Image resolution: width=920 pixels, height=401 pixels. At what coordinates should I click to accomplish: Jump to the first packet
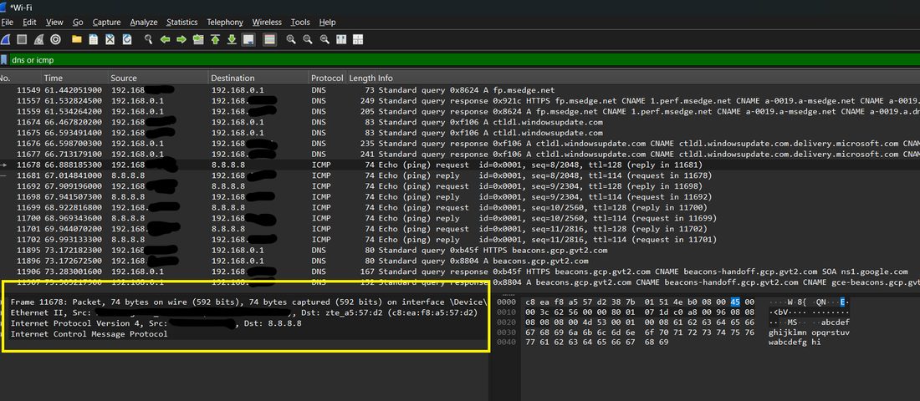point(215,40)
